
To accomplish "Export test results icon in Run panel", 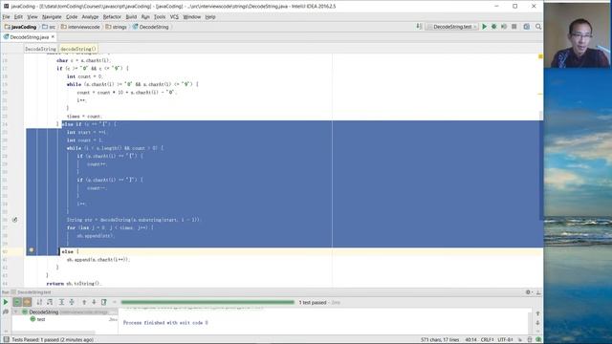I will click(x=104, y=302).
